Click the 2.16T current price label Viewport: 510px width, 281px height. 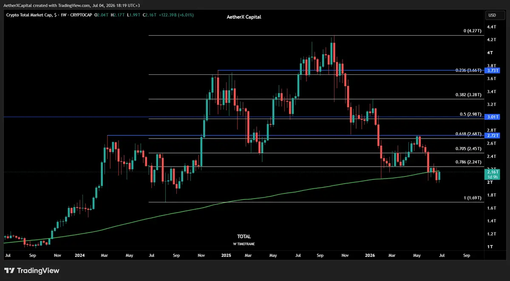pos(492,172)
